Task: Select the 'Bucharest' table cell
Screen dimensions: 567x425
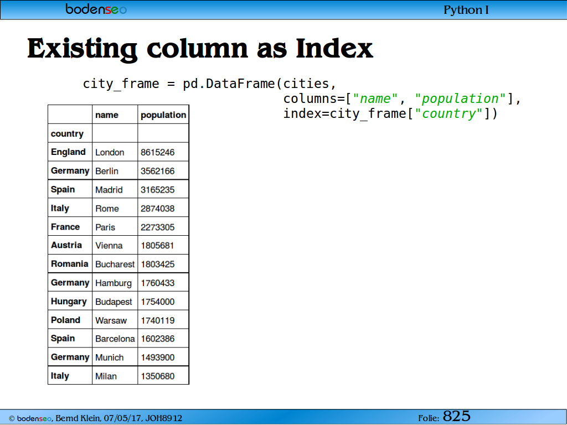Action: (x=115, y=264)
